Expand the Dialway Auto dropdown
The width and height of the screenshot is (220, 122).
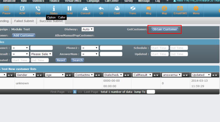coord(88,29)
